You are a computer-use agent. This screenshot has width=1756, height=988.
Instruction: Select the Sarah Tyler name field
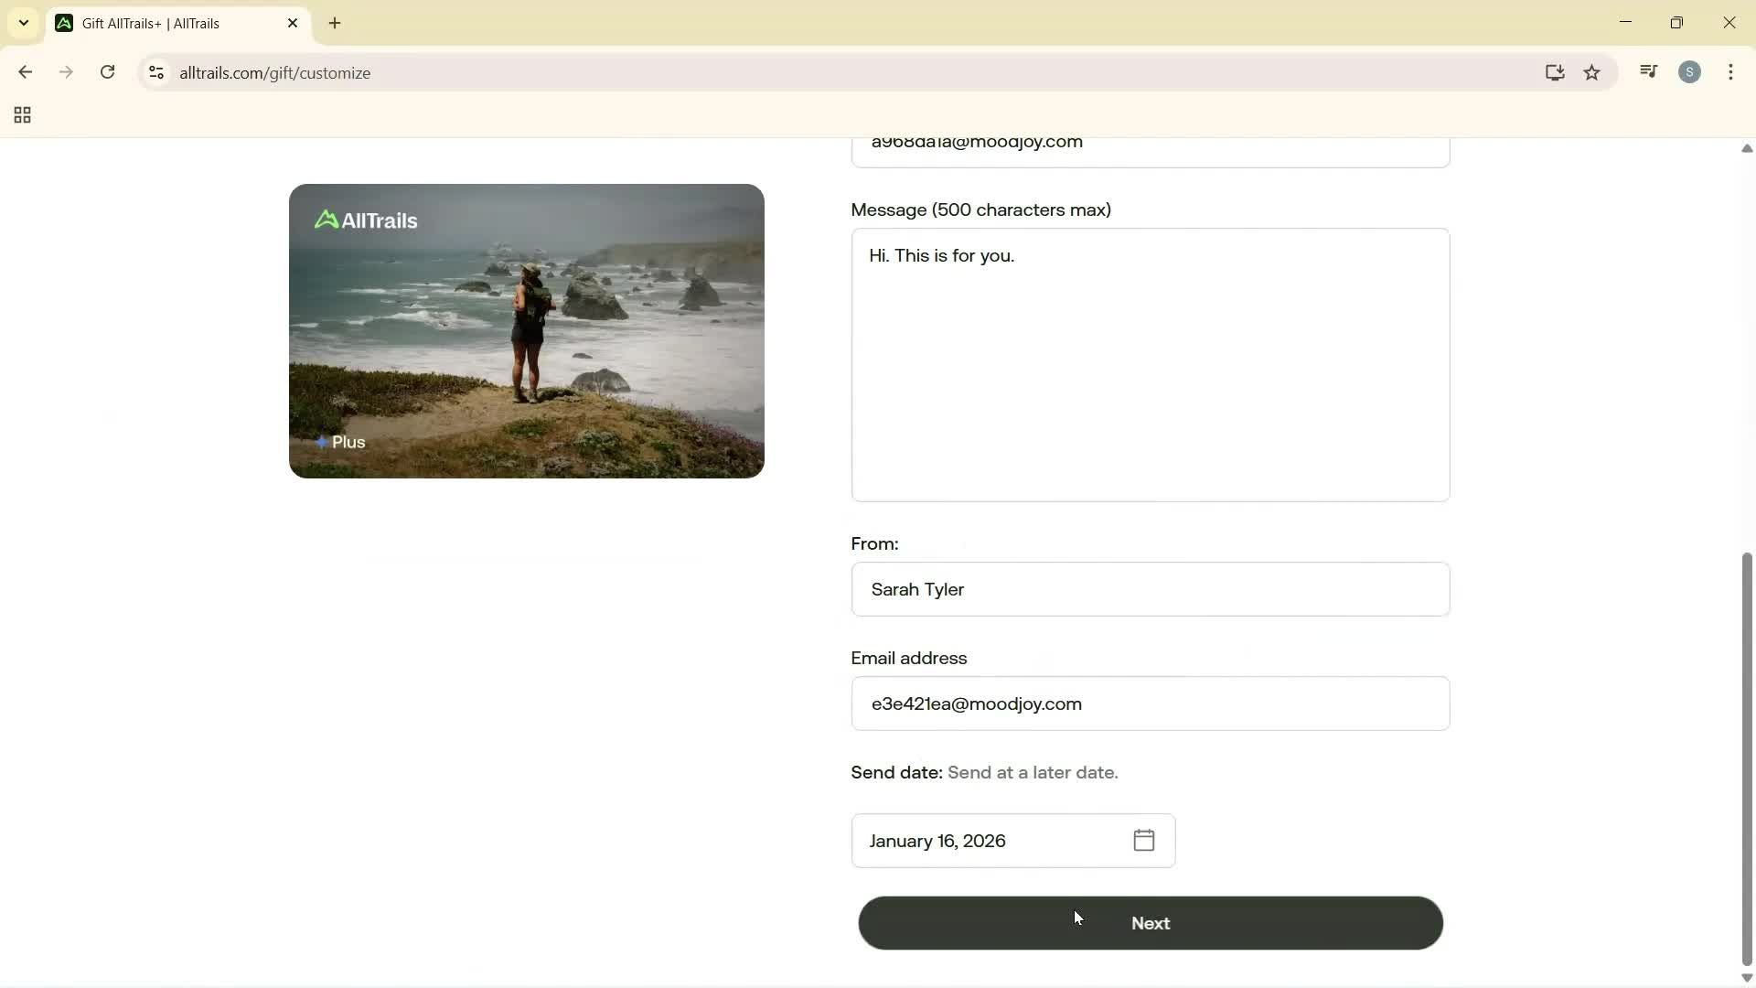[1149, 589]
